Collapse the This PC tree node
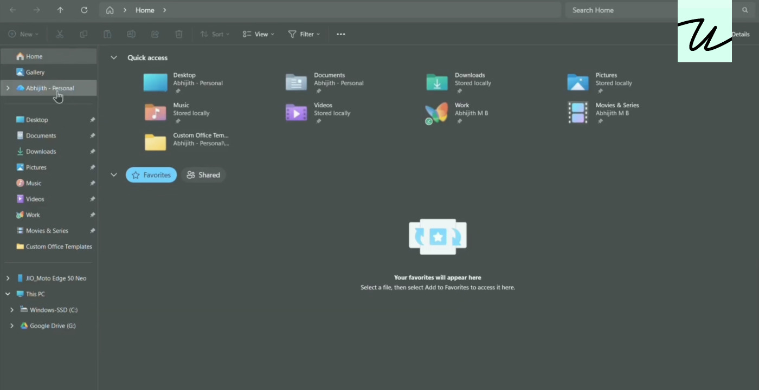 tap(8, 294)
